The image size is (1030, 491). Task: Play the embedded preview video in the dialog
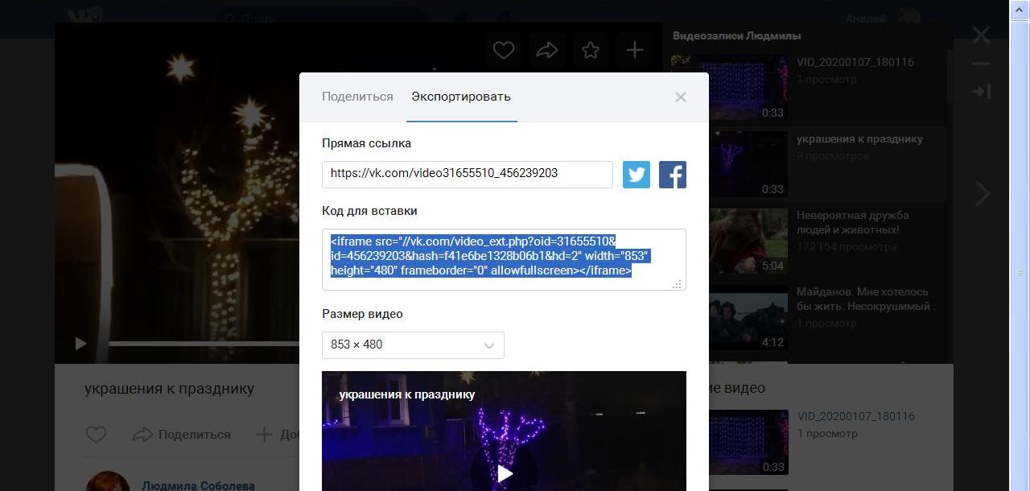(505, 473)
